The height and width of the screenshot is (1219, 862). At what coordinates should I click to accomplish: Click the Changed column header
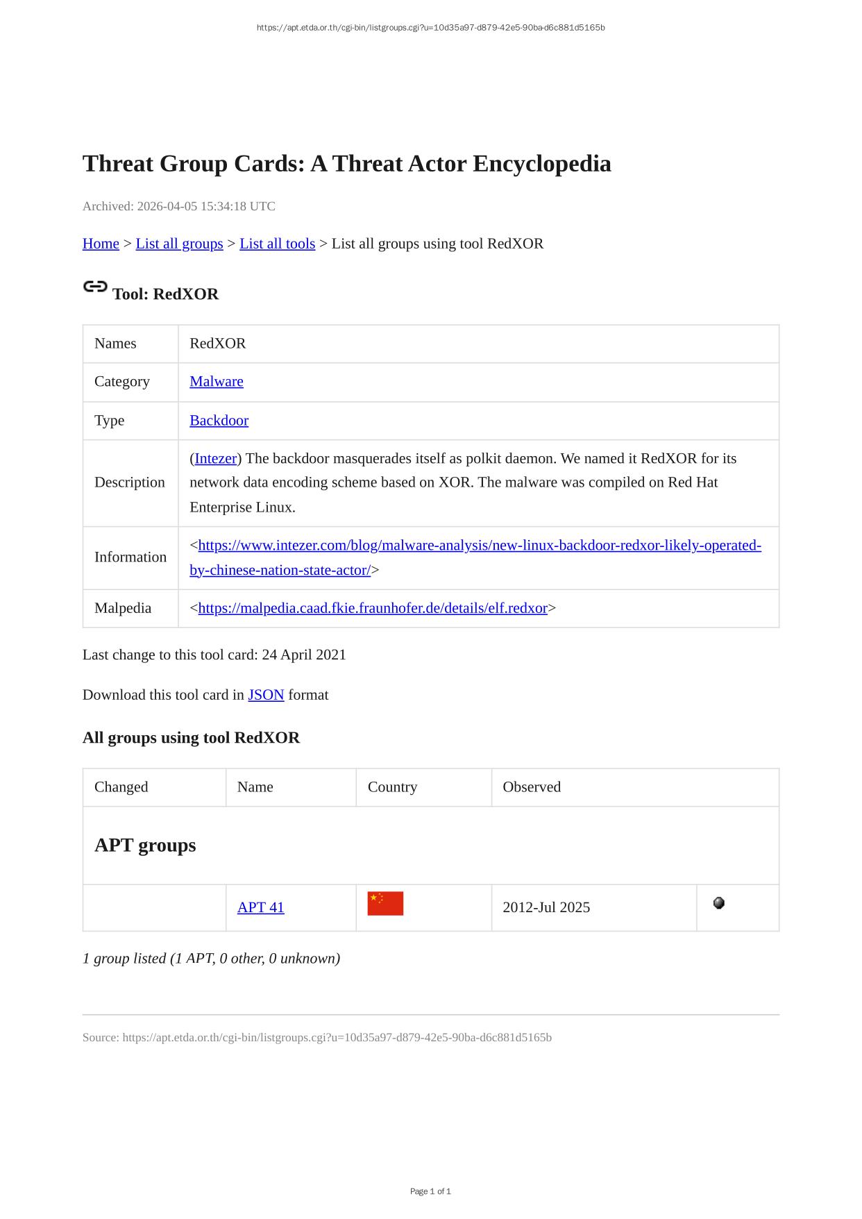point(121,787)
